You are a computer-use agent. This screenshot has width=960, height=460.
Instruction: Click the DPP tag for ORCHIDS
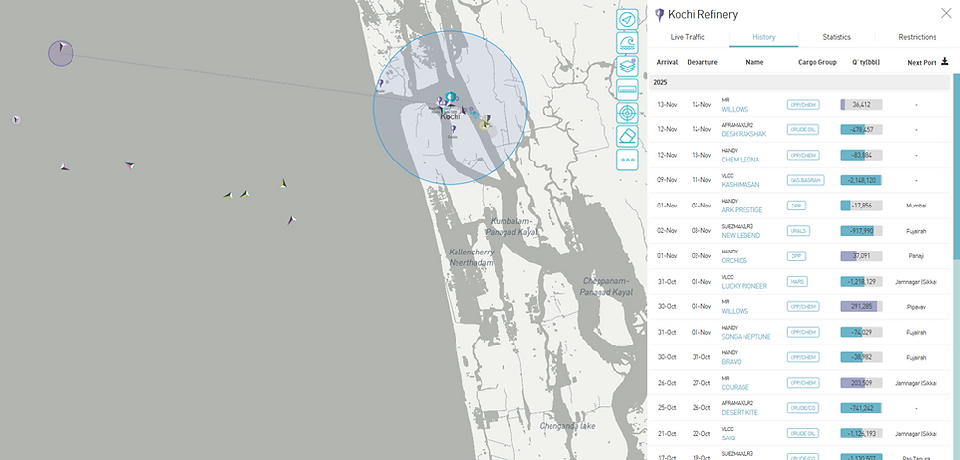(795, 256)
